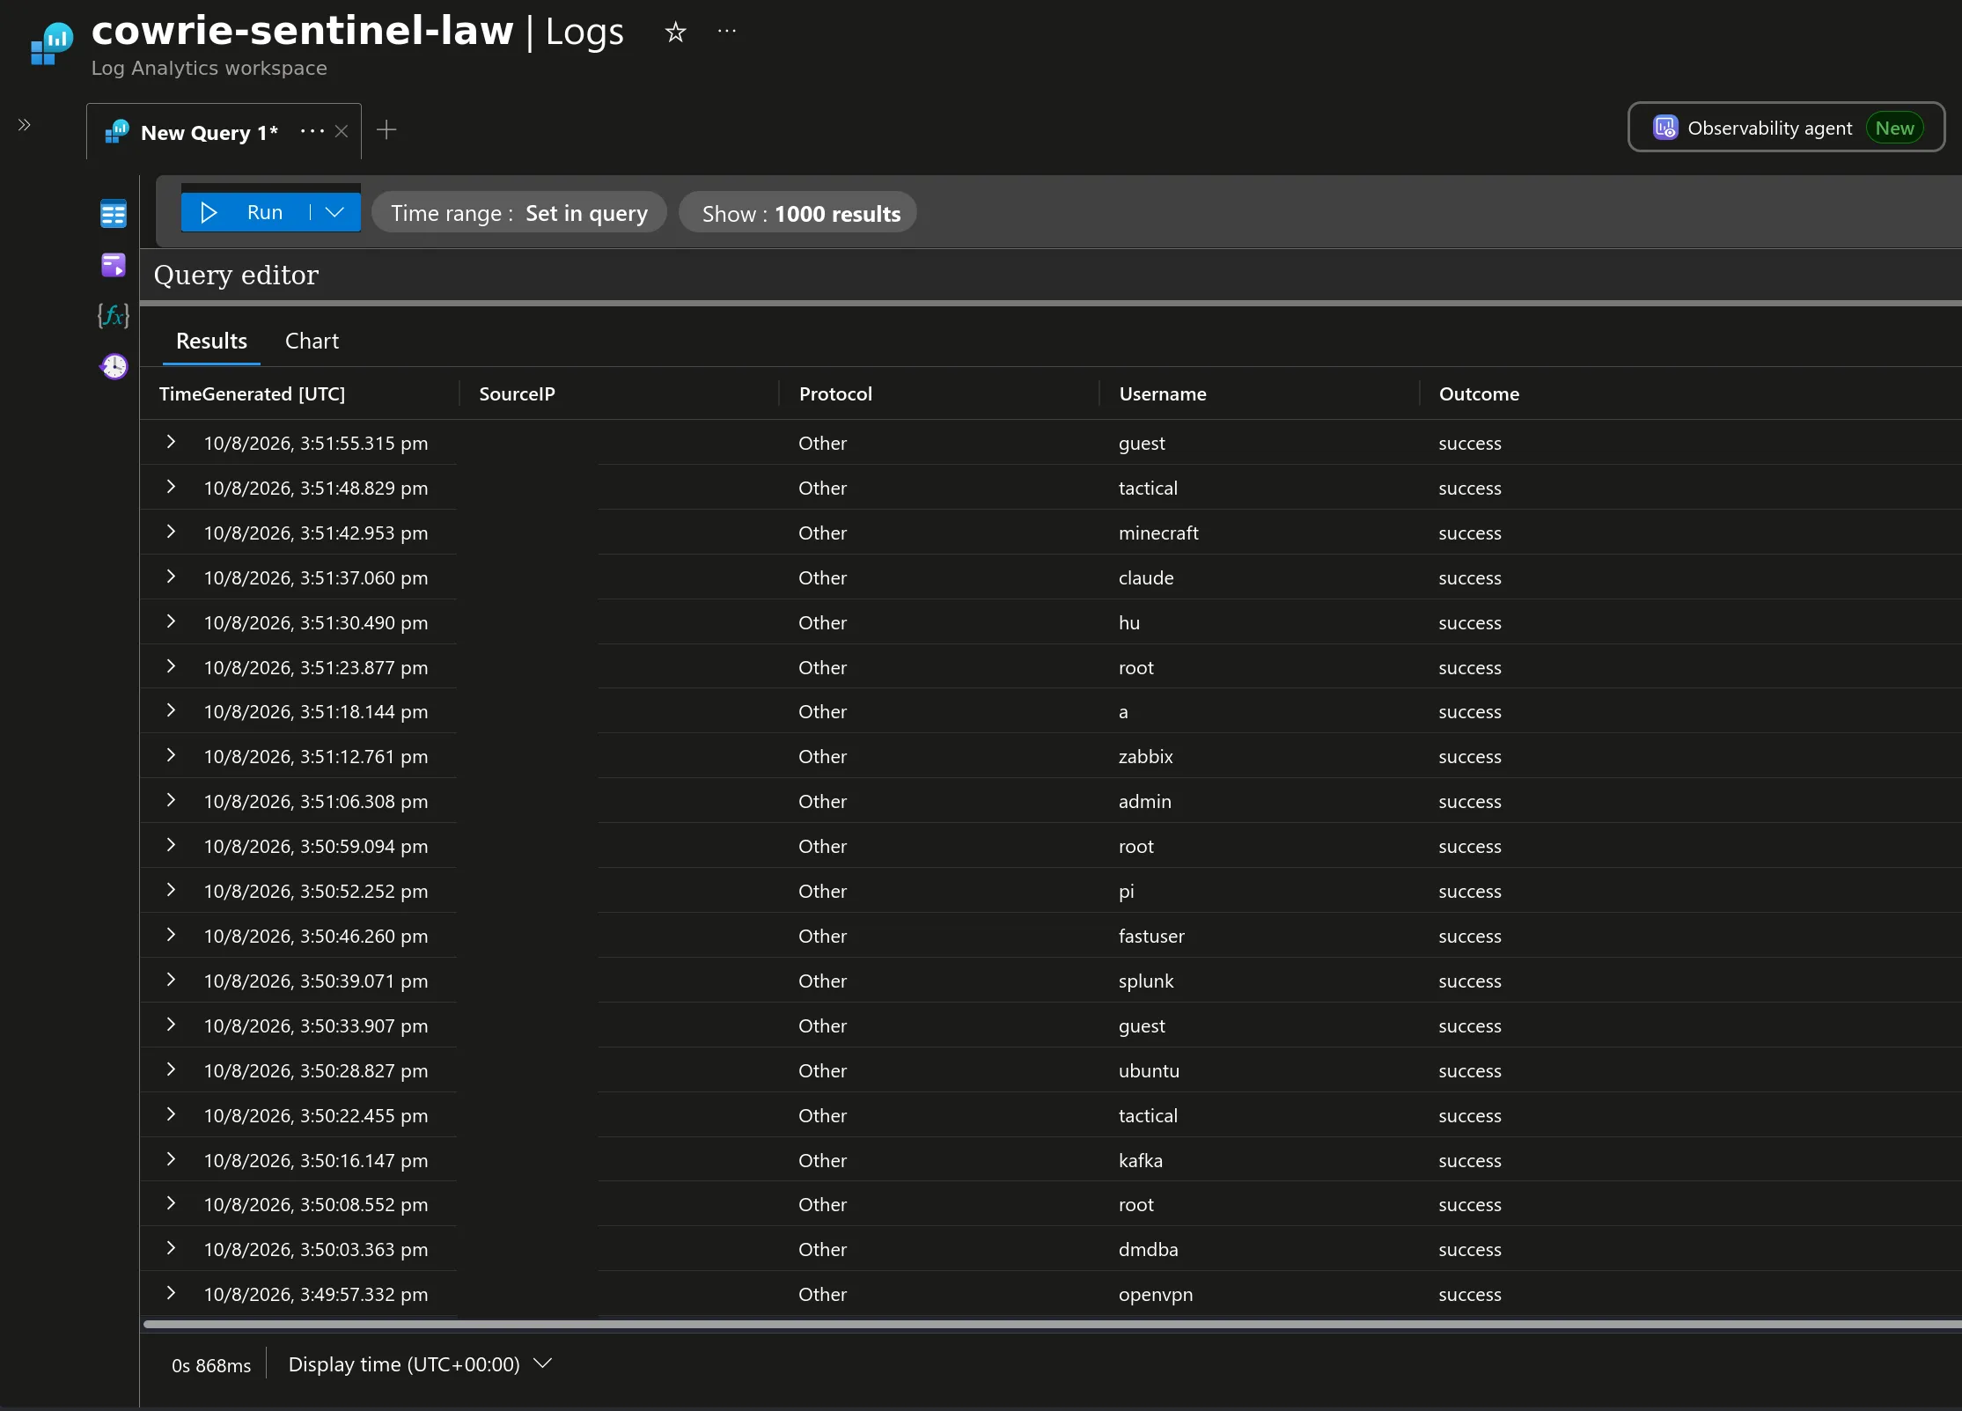Image resolution: width=1962 pixels, height=1411 pixels.
Task: Sort by TimeGenerated [UTC] column header
Action: 252,393
